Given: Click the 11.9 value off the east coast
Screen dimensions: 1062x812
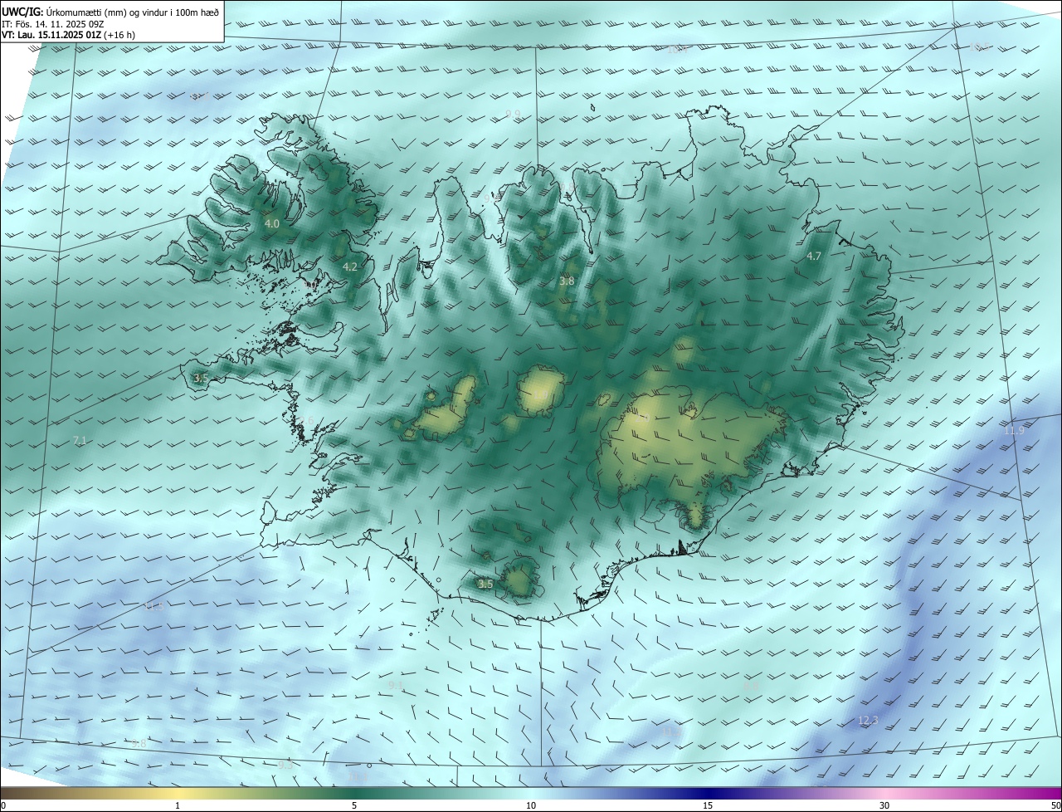Looking at the screenshot, I should tap(1014, 430).
